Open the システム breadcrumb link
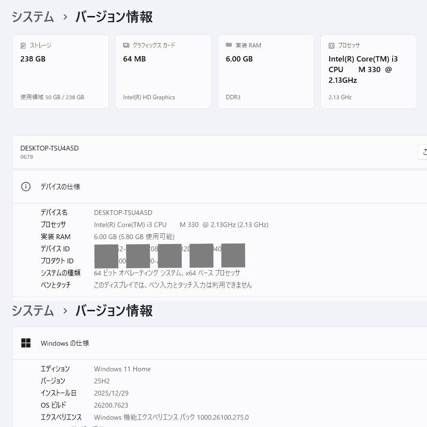427x427 pixels. pyautogui.click(x=32, y=17)
